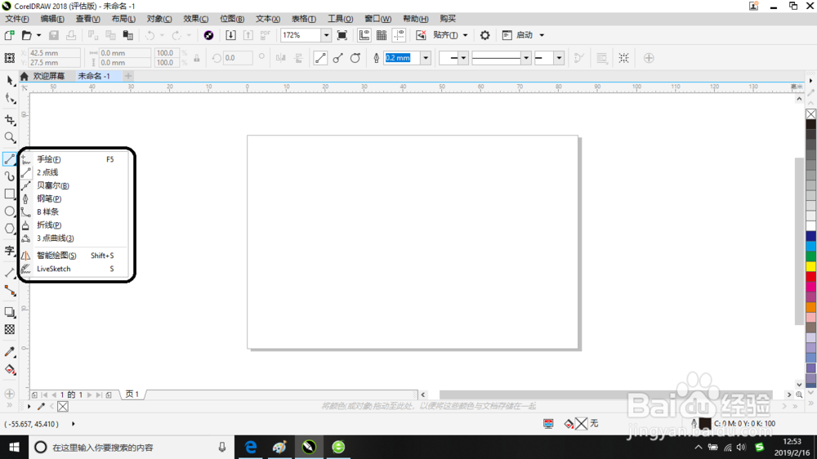This screenshot has height=459, width=817.
Task: Click the 购买 buy menu link
Action: coord(448,19)
